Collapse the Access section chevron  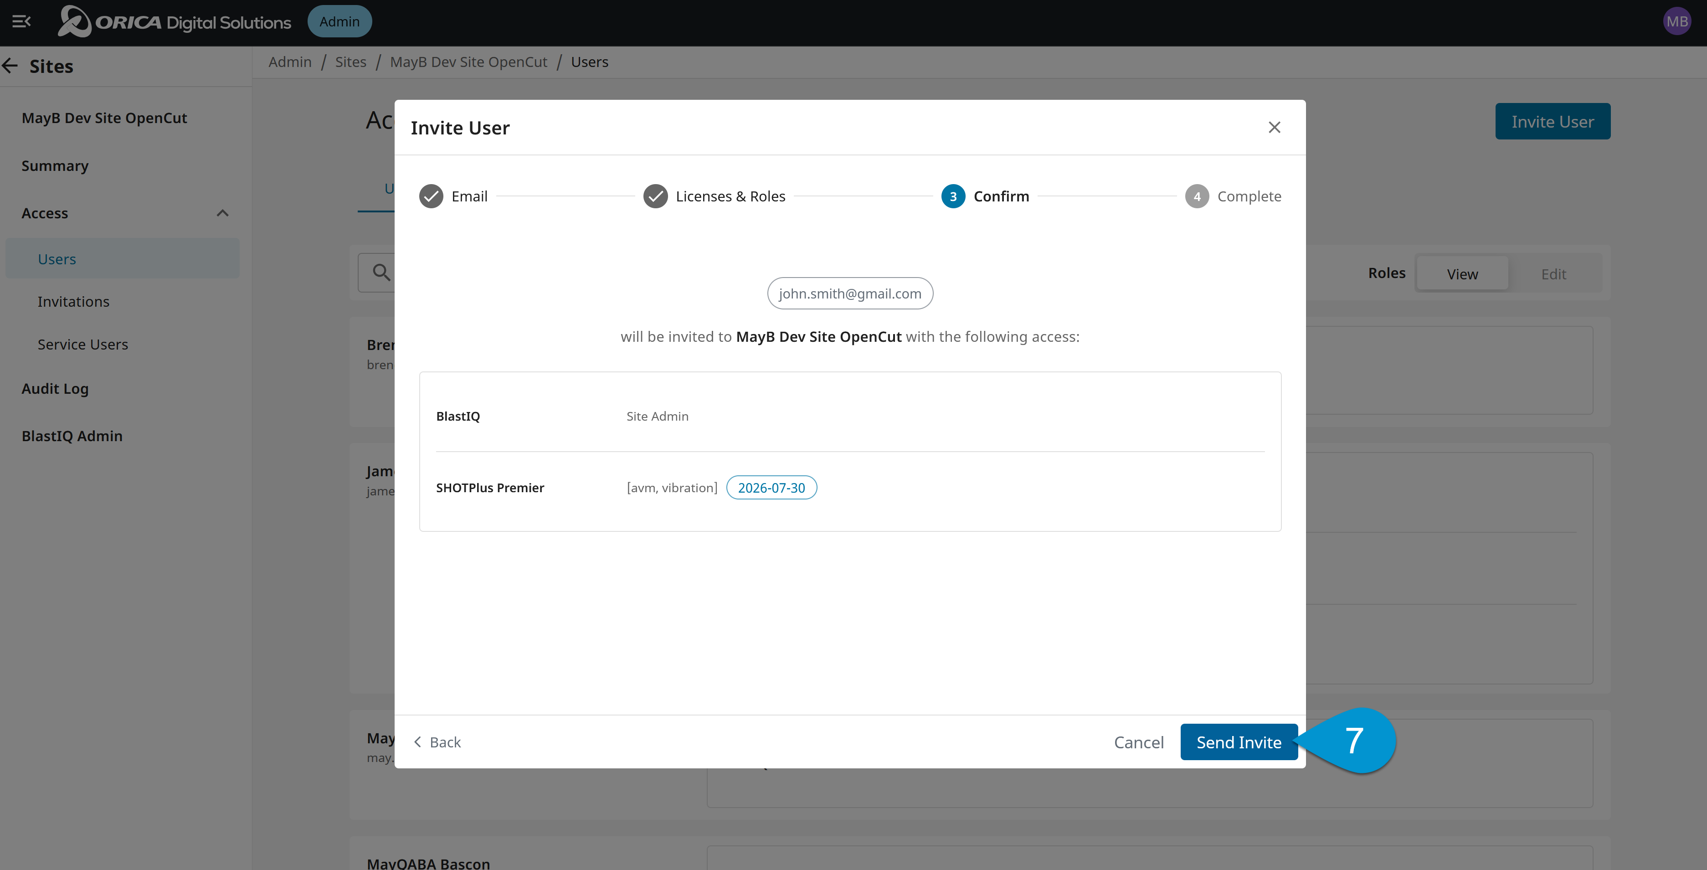pos(223,213)
